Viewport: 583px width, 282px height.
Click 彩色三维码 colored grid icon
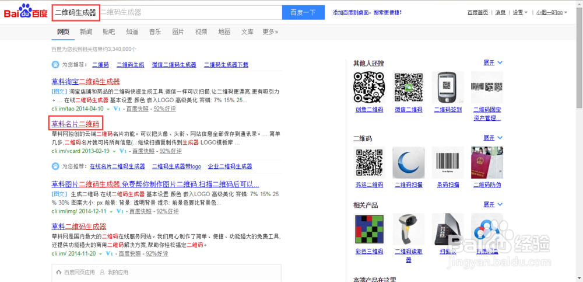click(x=369, y=229)
